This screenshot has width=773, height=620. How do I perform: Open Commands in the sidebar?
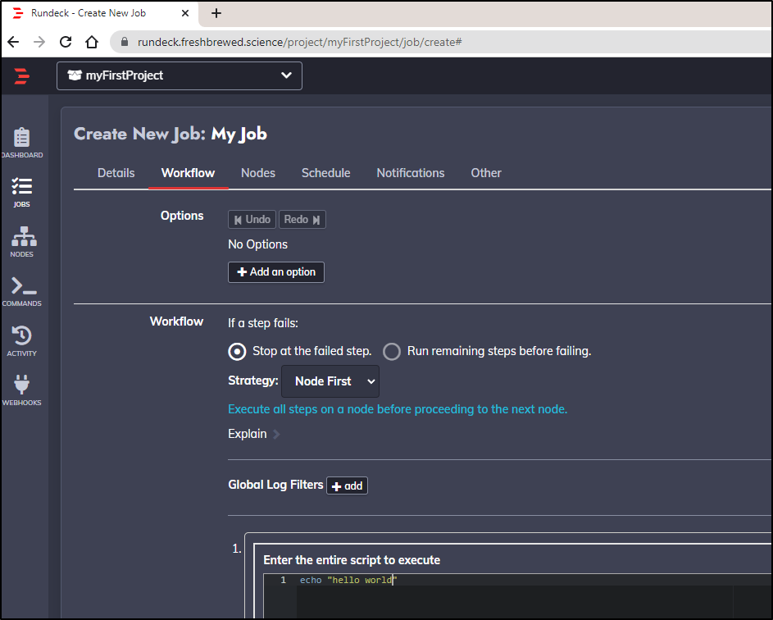[21, 291]
